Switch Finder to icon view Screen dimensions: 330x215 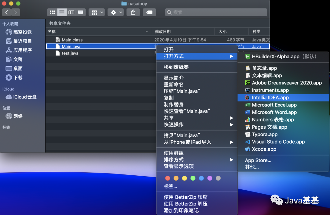[x=52, y=13]
